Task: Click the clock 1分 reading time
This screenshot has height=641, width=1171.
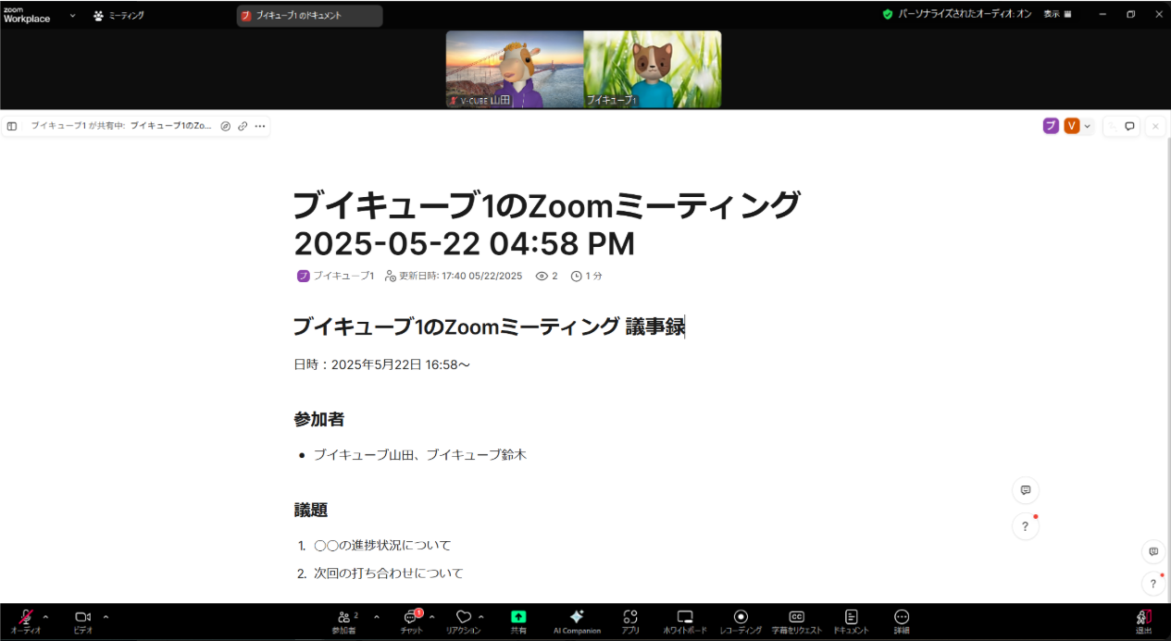Action: click(587, 276)
